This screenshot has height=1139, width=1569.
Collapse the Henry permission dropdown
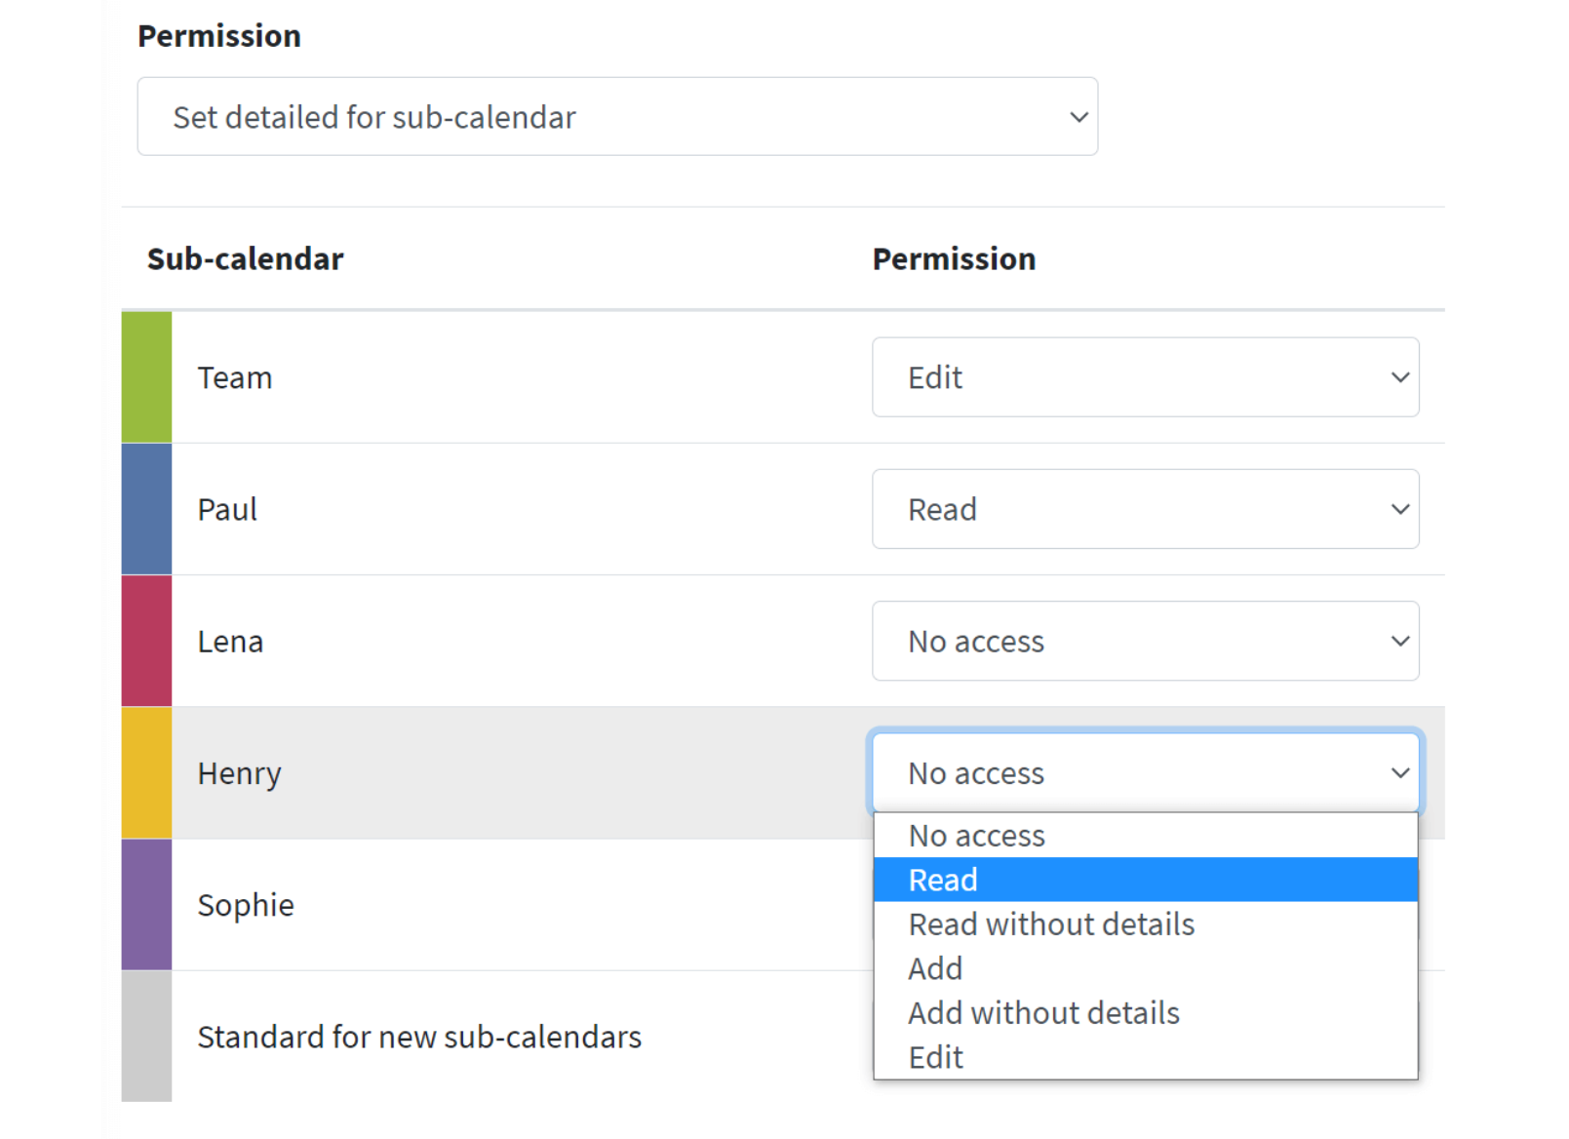point(1145,772)
